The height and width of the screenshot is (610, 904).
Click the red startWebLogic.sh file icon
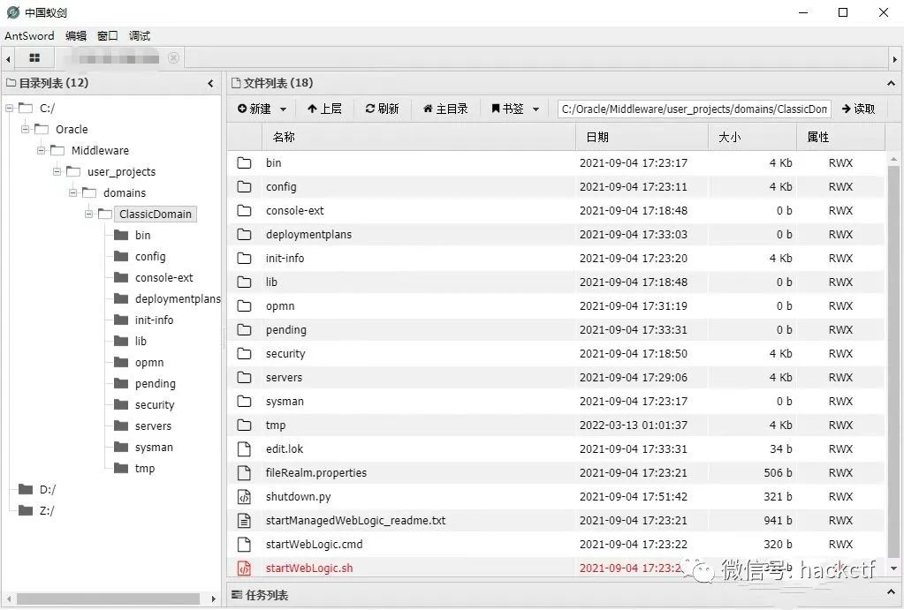click(245, 569)
